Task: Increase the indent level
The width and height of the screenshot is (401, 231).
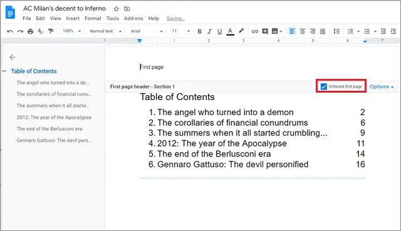Action: pyautogui.click(x=393, y=31)
